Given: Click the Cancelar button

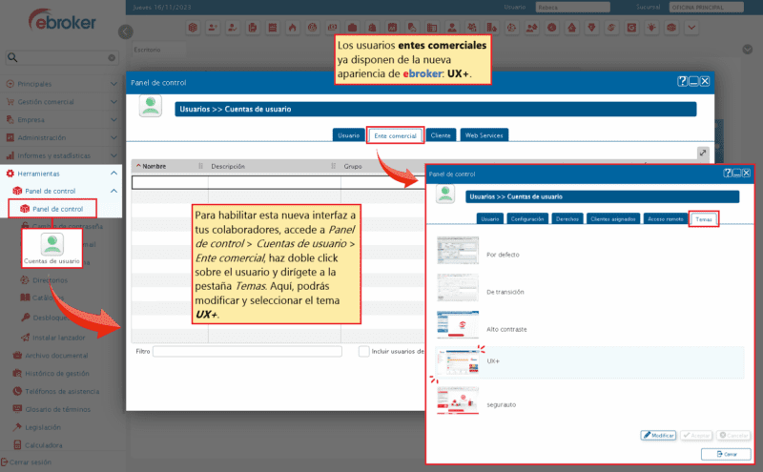Looking at the screenshot, I should 733,435.
